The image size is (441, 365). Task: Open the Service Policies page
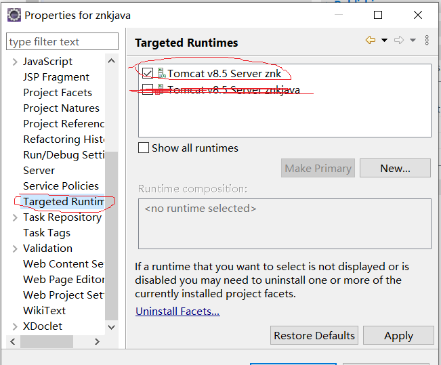click(61, 186)
